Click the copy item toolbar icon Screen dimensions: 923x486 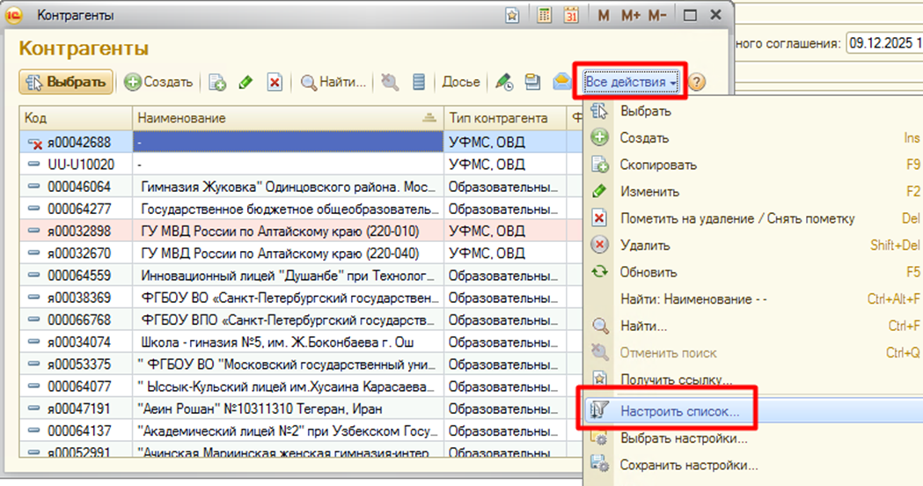click(x=217, y=82)
